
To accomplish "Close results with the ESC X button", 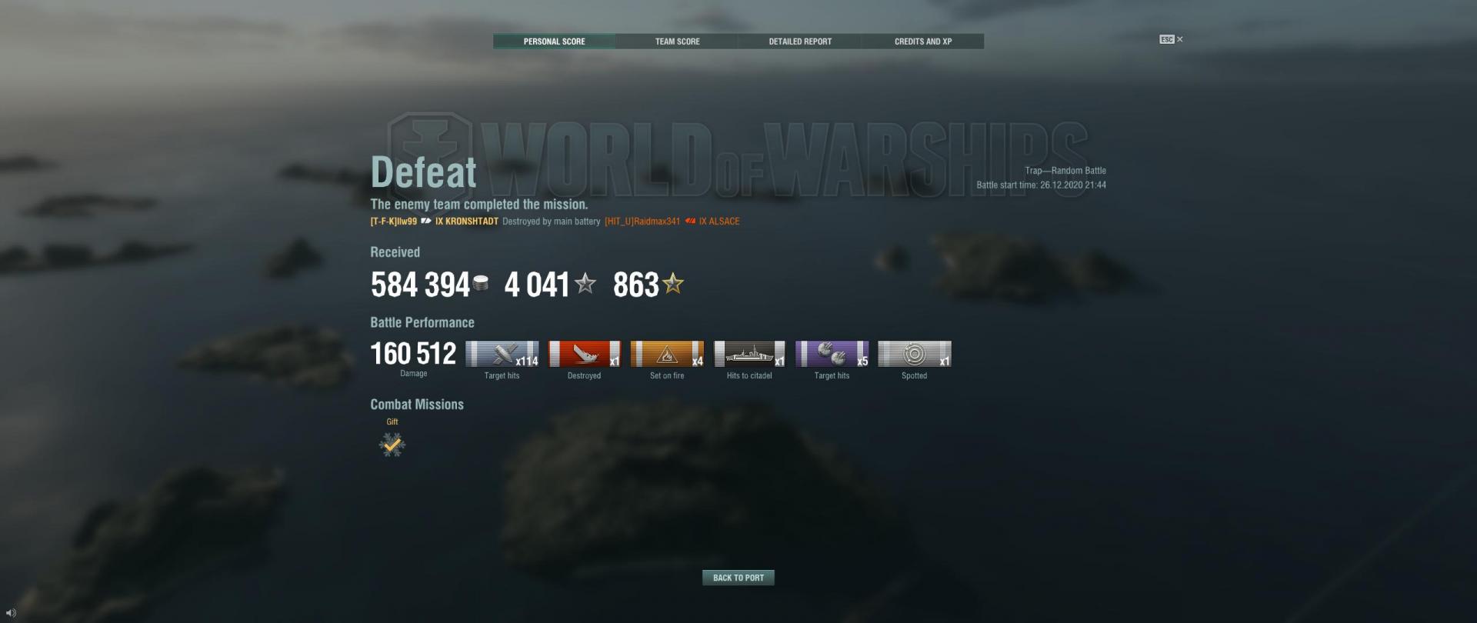I will click(1171, 39).
